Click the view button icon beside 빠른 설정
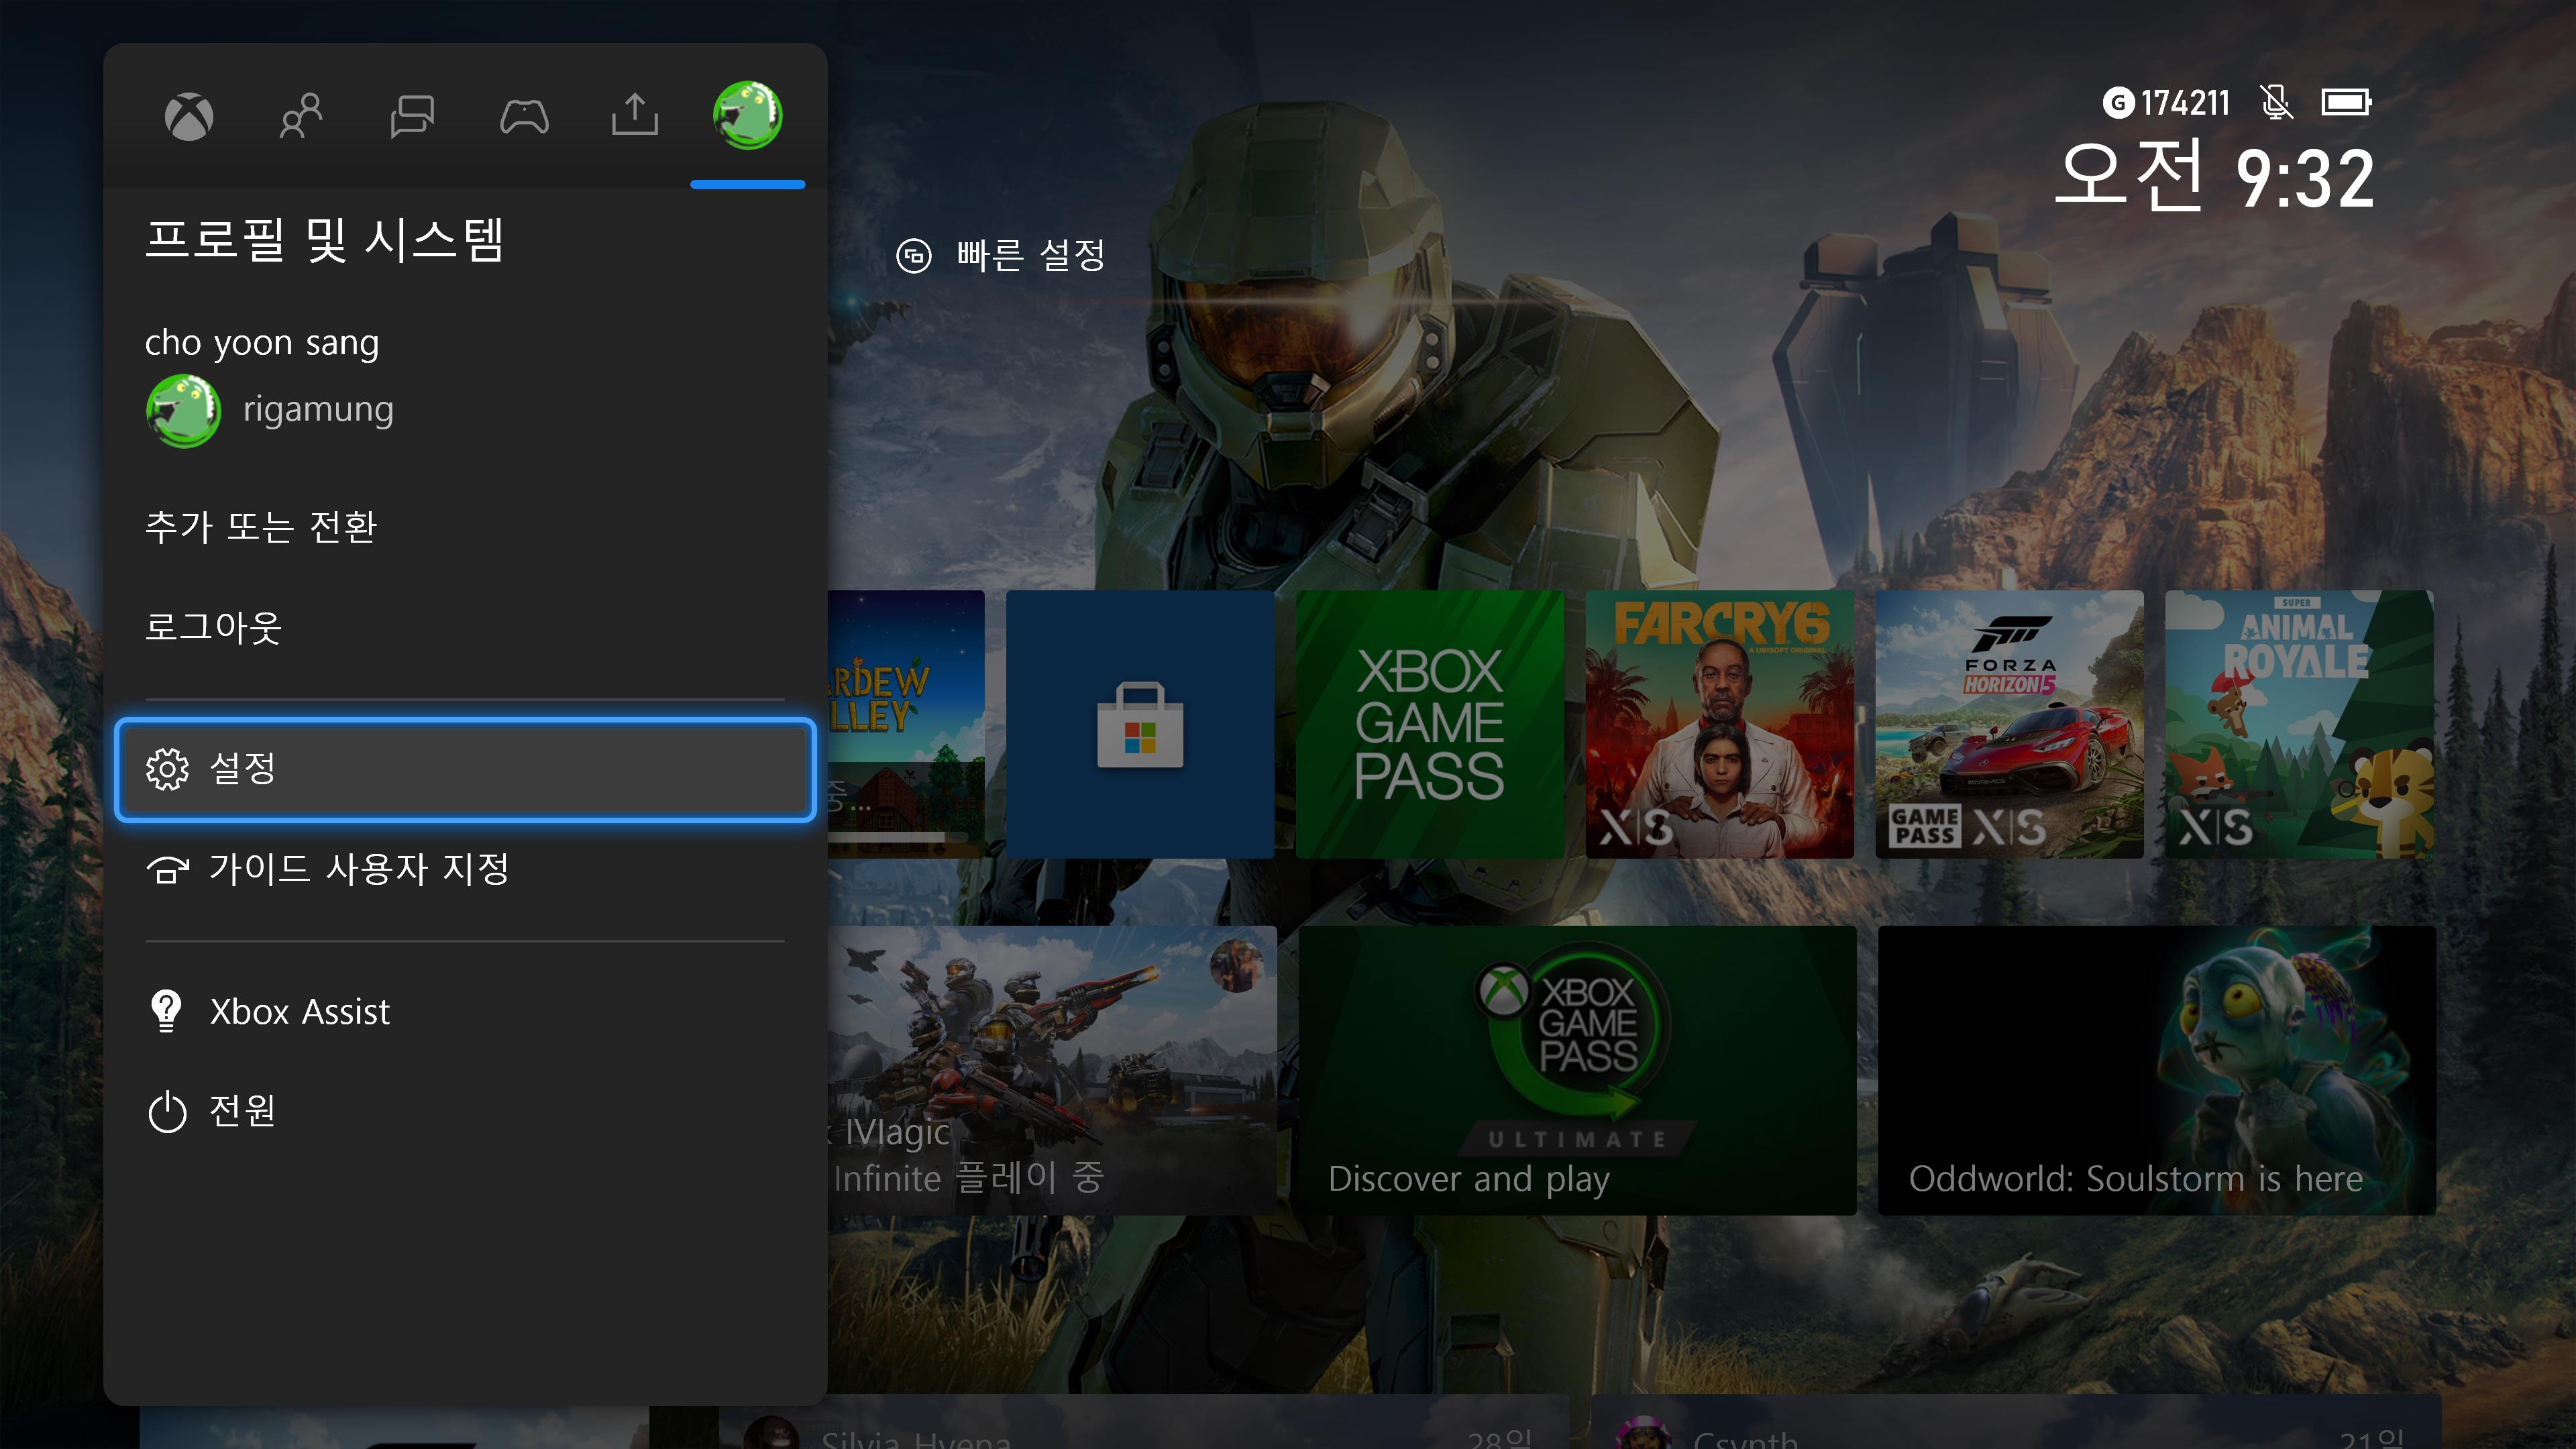The height and width of the screenshot is (1449, 2576). (914, 256)
